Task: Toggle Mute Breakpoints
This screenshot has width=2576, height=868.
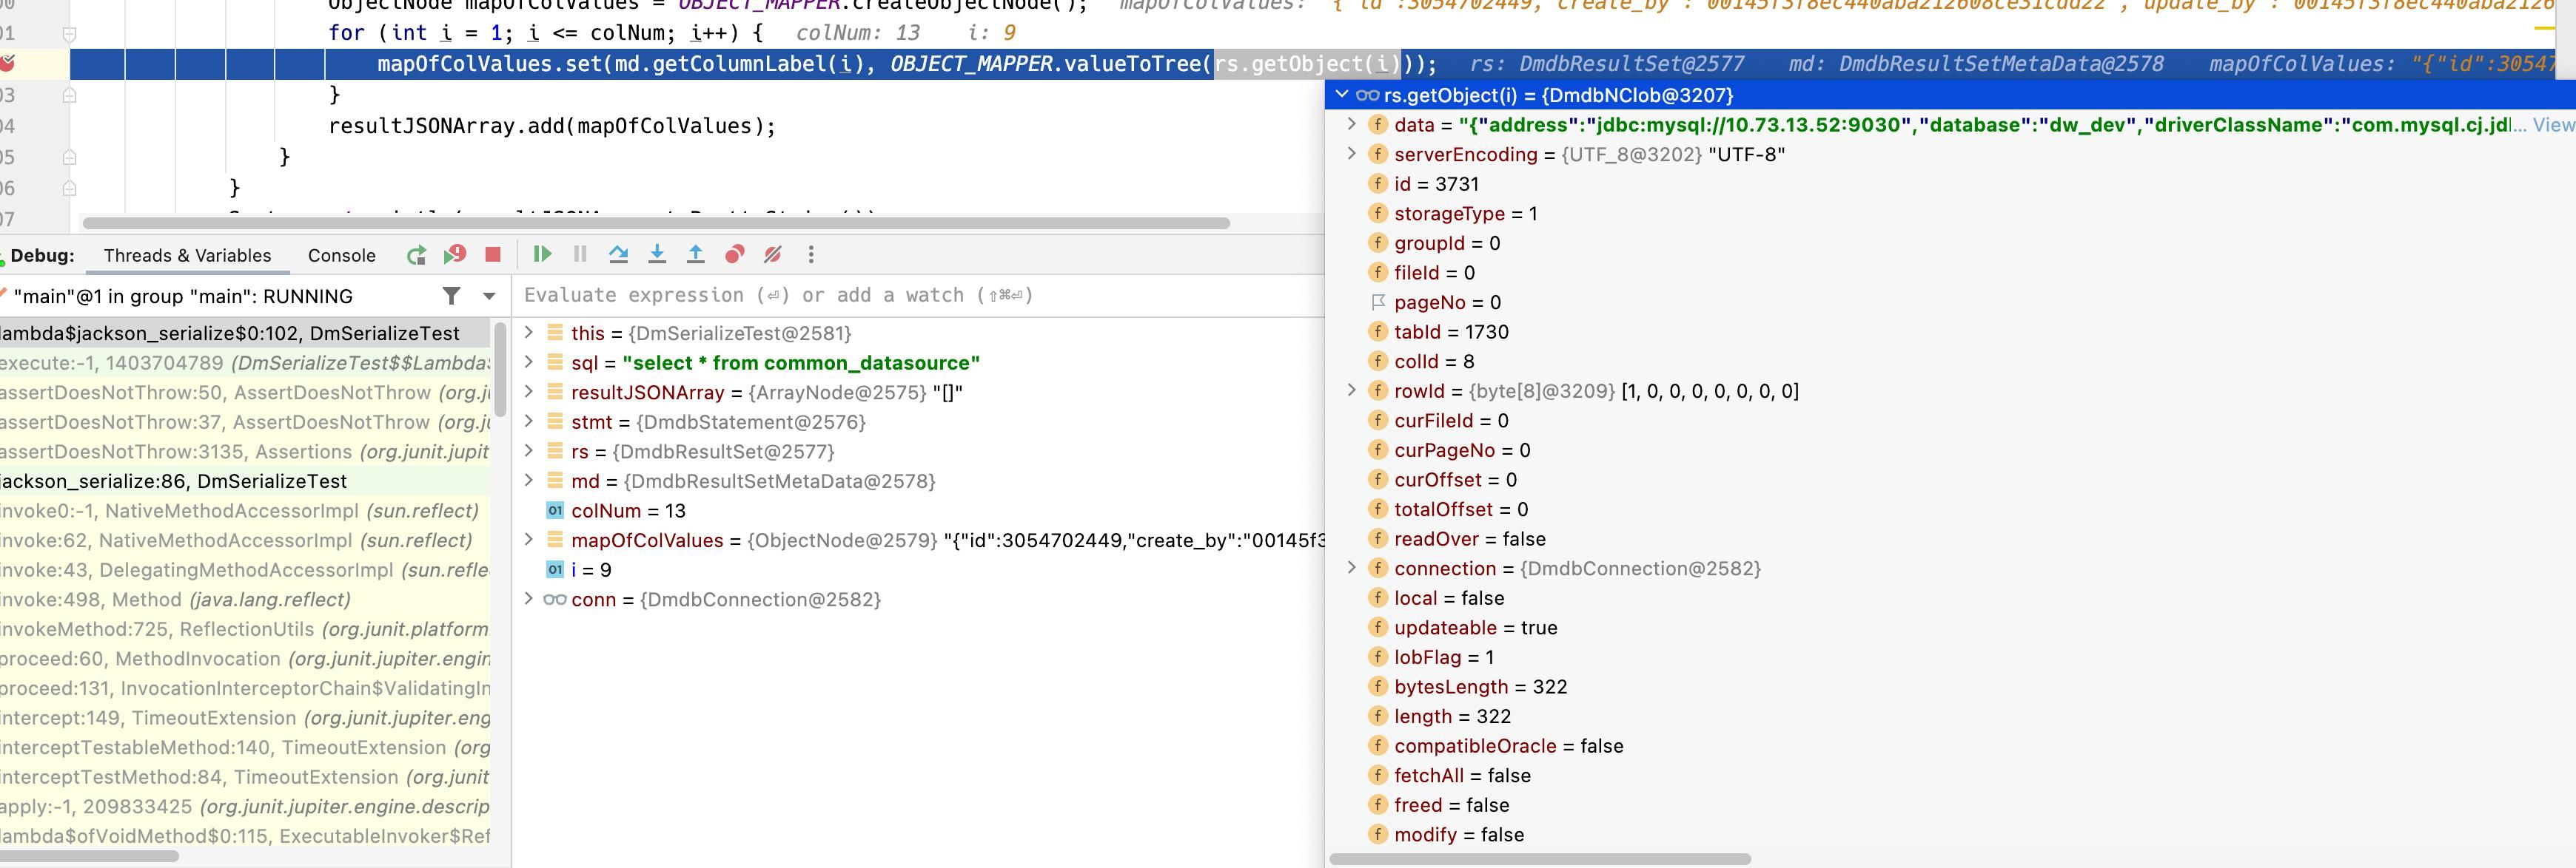Action: click(x=772, y=254)
